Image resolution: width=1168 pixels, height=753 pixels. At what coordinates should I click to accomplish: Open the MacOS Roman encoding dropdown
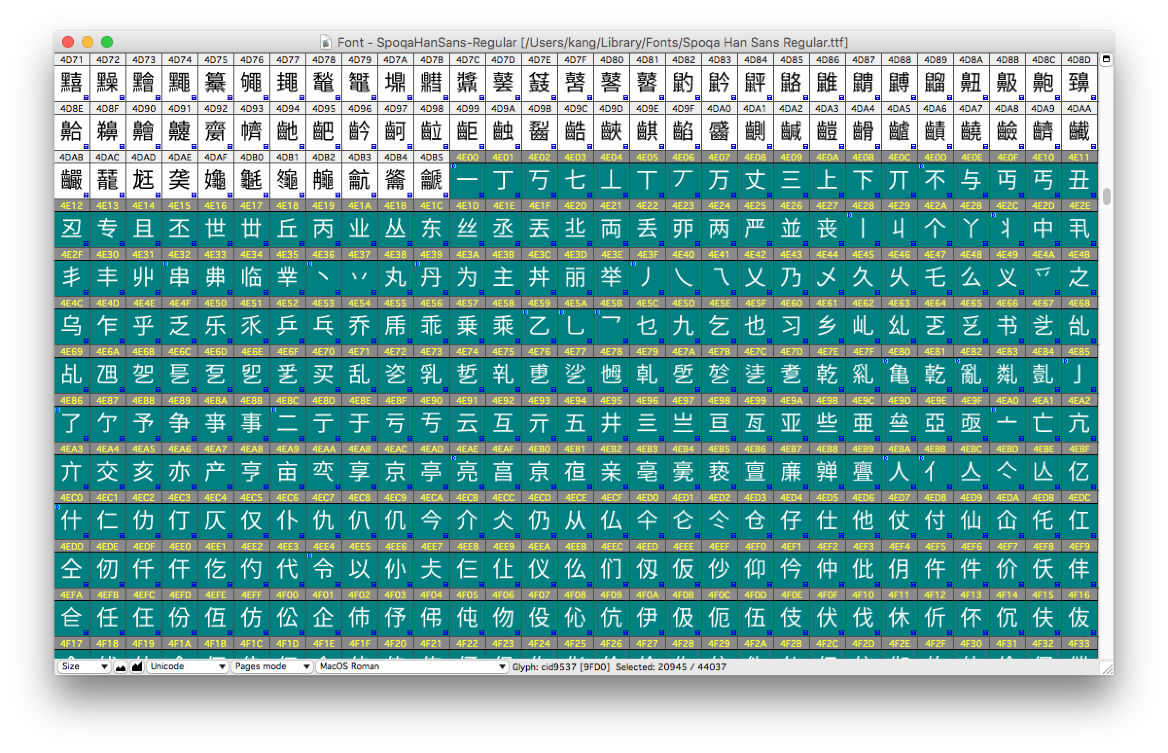pyautogui.click(x=412, y=667)
